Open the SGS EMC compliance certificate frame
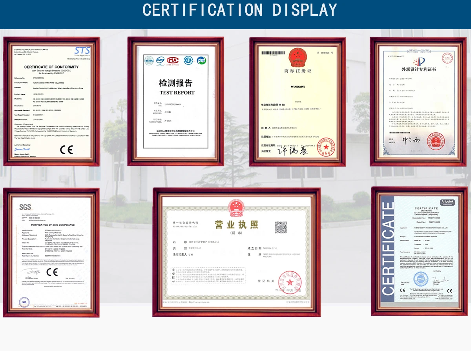The height and width of the screenshot is (351, 471). pos(51,252)
